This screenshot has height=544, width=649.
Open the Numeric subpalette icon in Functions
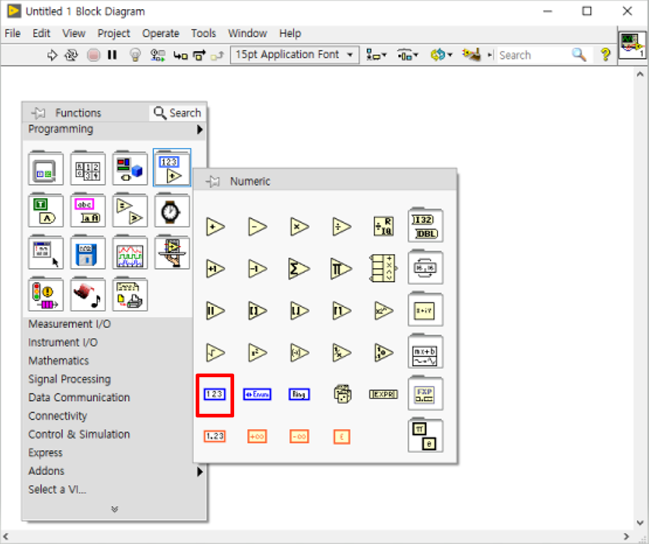point(172,168)
